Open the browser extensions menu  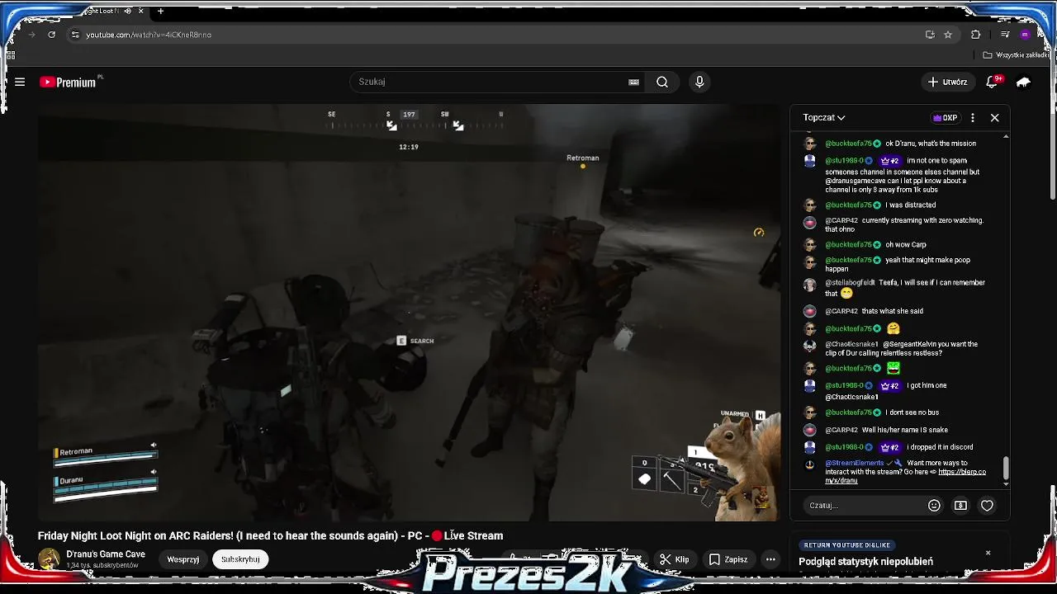(x=975, y=35)
